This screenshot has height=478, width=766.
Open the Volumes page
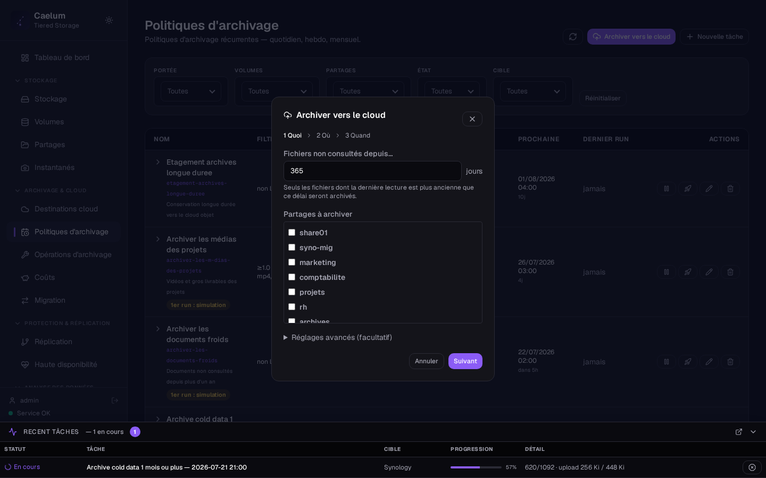click(x=63, y=122)
